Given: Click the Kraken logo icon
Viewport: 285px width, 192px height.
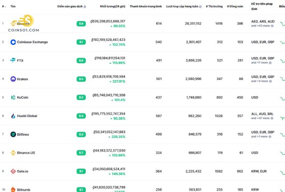Looking at the screenshot, I should (x=13, y=79).
